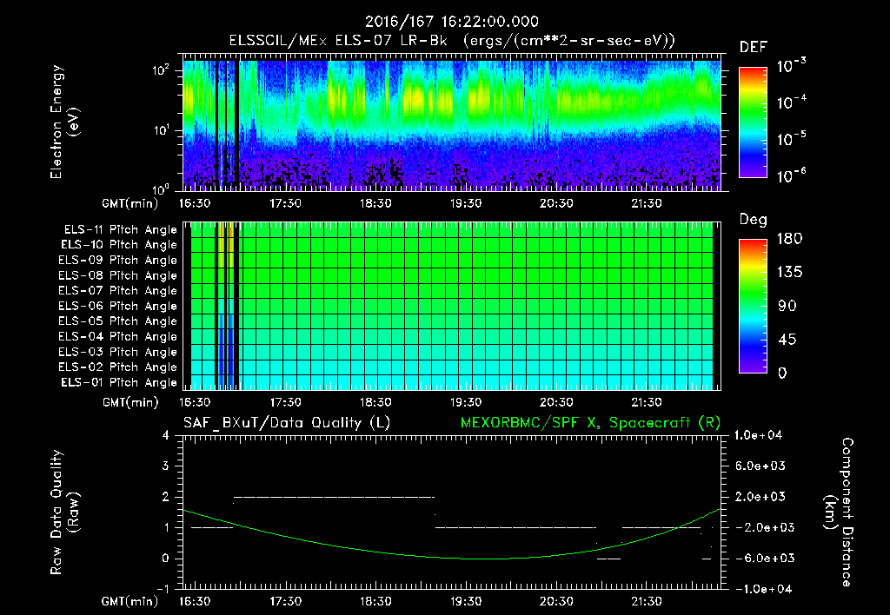Click the DEF color bar legend
Viewport: 890px width, 615px height.
(x=753, y=122)
